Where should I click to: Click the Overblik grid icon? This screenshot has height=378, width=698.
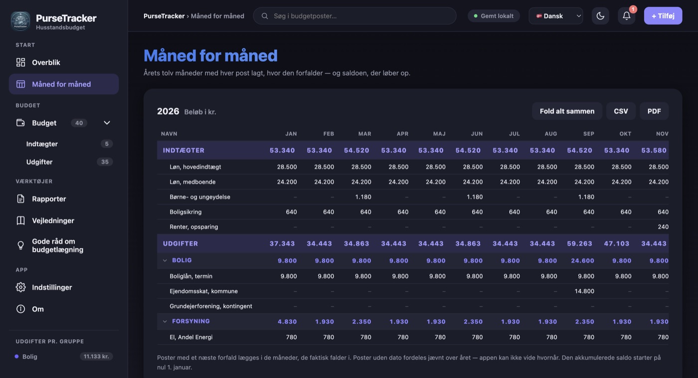[x=20, y=62]
